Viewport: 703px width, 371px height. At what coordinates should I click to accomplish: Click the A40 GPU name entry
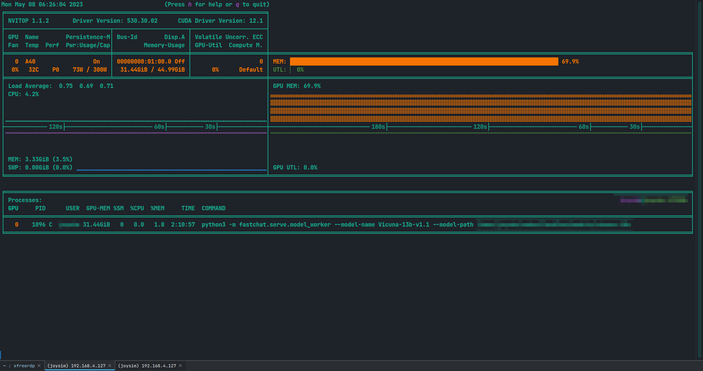[x=30, y=61]
